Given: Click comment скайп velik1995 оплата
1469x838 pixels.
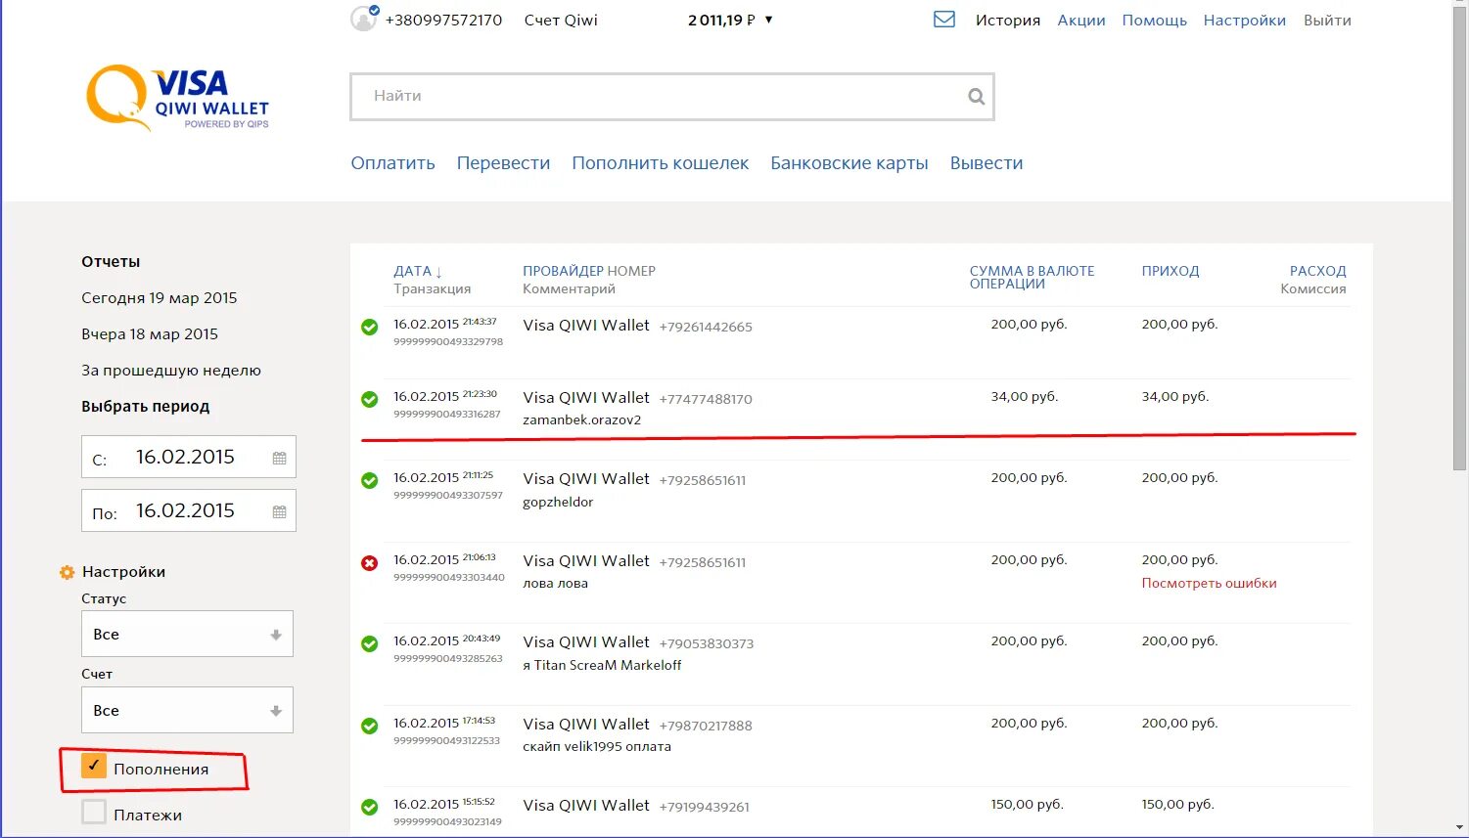Looking at the screenshot, I should point(597,746).
